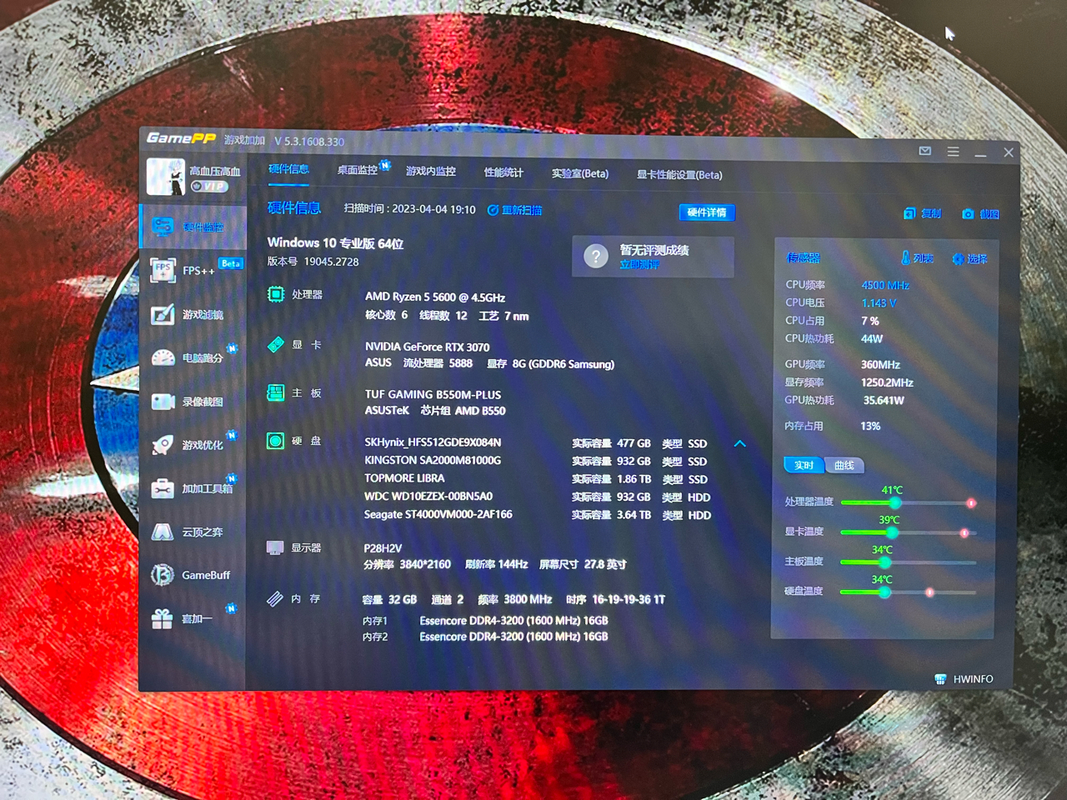Switch sensor view to 曲线 curve mode
The width and height of the screenshot is (1067, 800).
(844, 465)
